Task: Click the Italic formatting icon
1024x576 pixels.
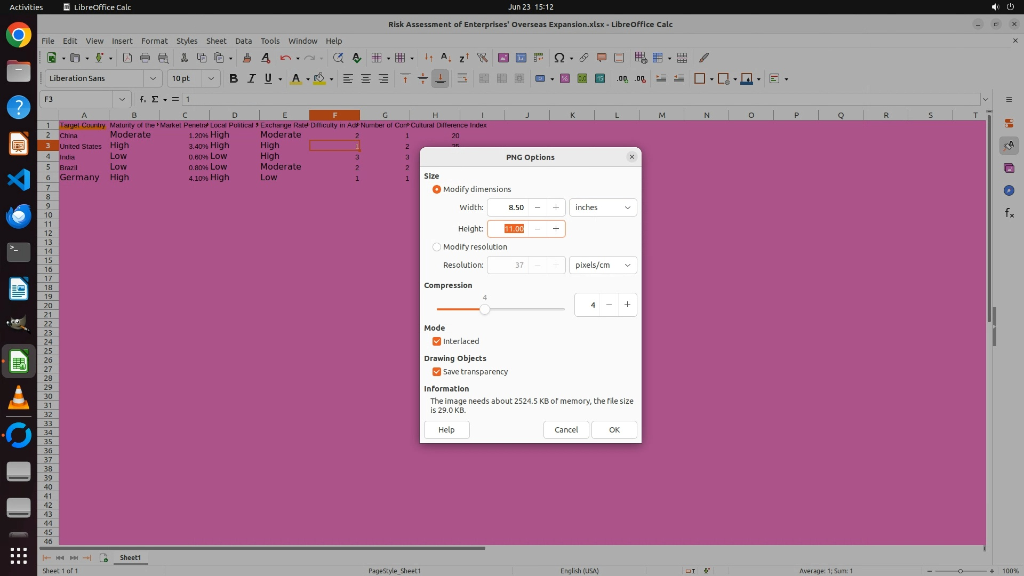Action: (x=251, y=78)
